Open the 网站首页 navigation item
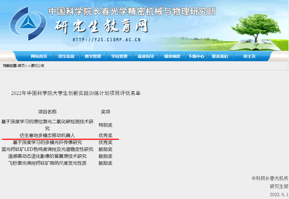The image size is (289, 199). point(39,56)
